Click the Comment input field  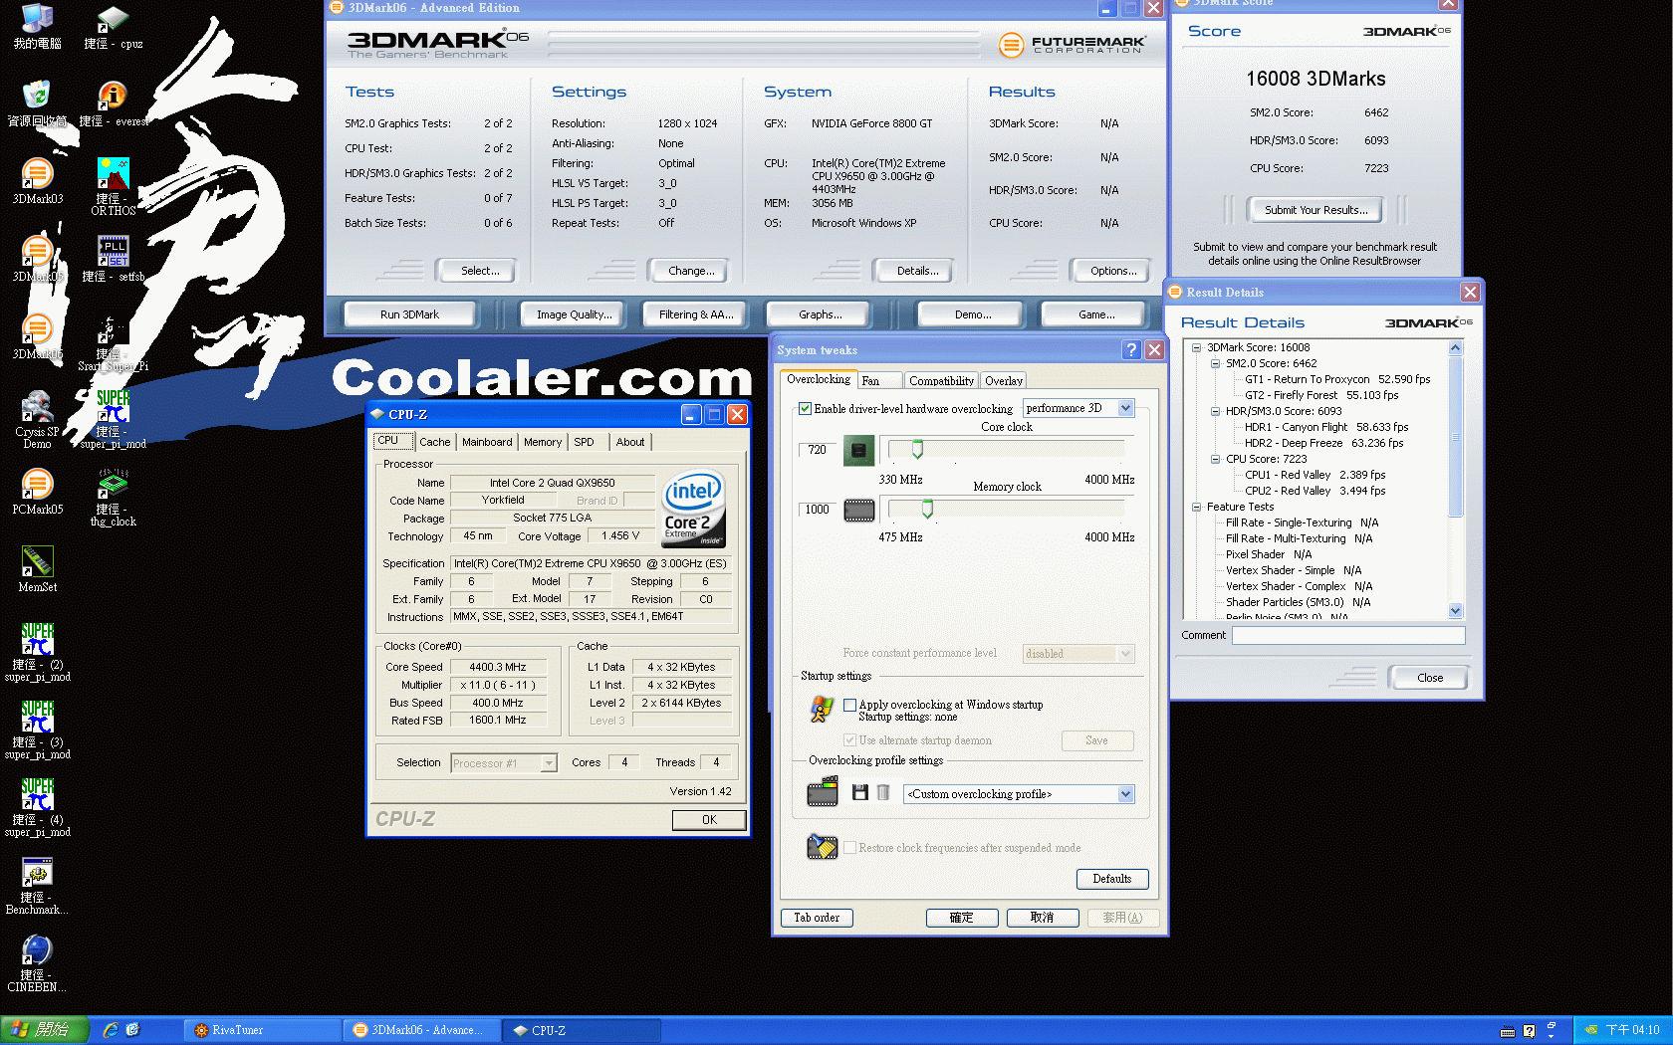(1348, 635)
